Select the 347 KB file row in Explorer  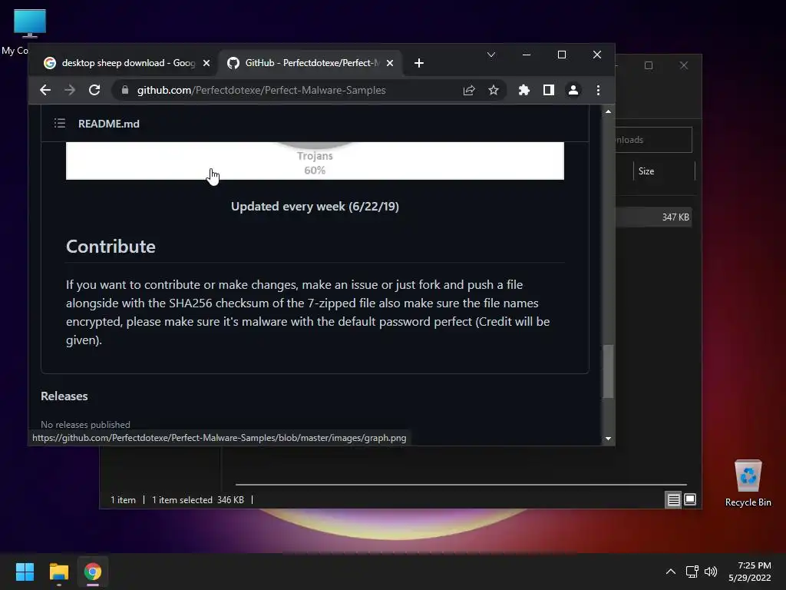pyautogui.click(x=654, y=217)
